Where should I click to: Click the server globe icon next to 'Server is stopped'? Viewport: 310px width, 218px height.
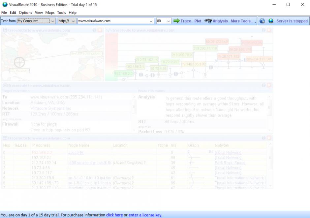point(271,21)
